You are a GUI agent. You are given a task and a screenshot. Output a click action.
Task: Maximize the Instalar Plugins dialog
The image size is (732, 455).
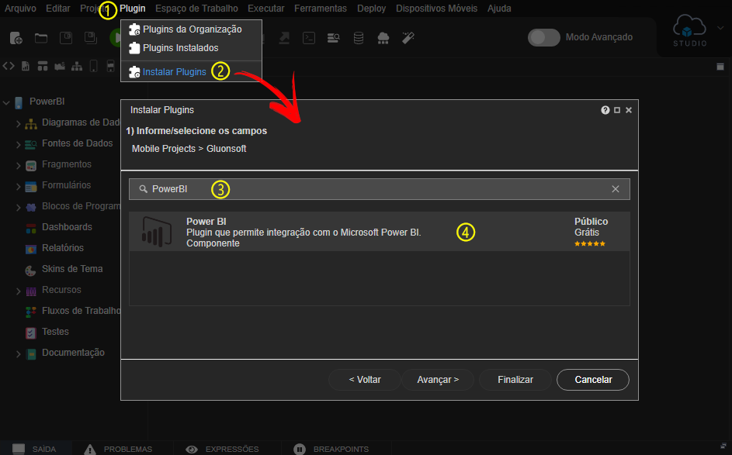coord(617,110)
